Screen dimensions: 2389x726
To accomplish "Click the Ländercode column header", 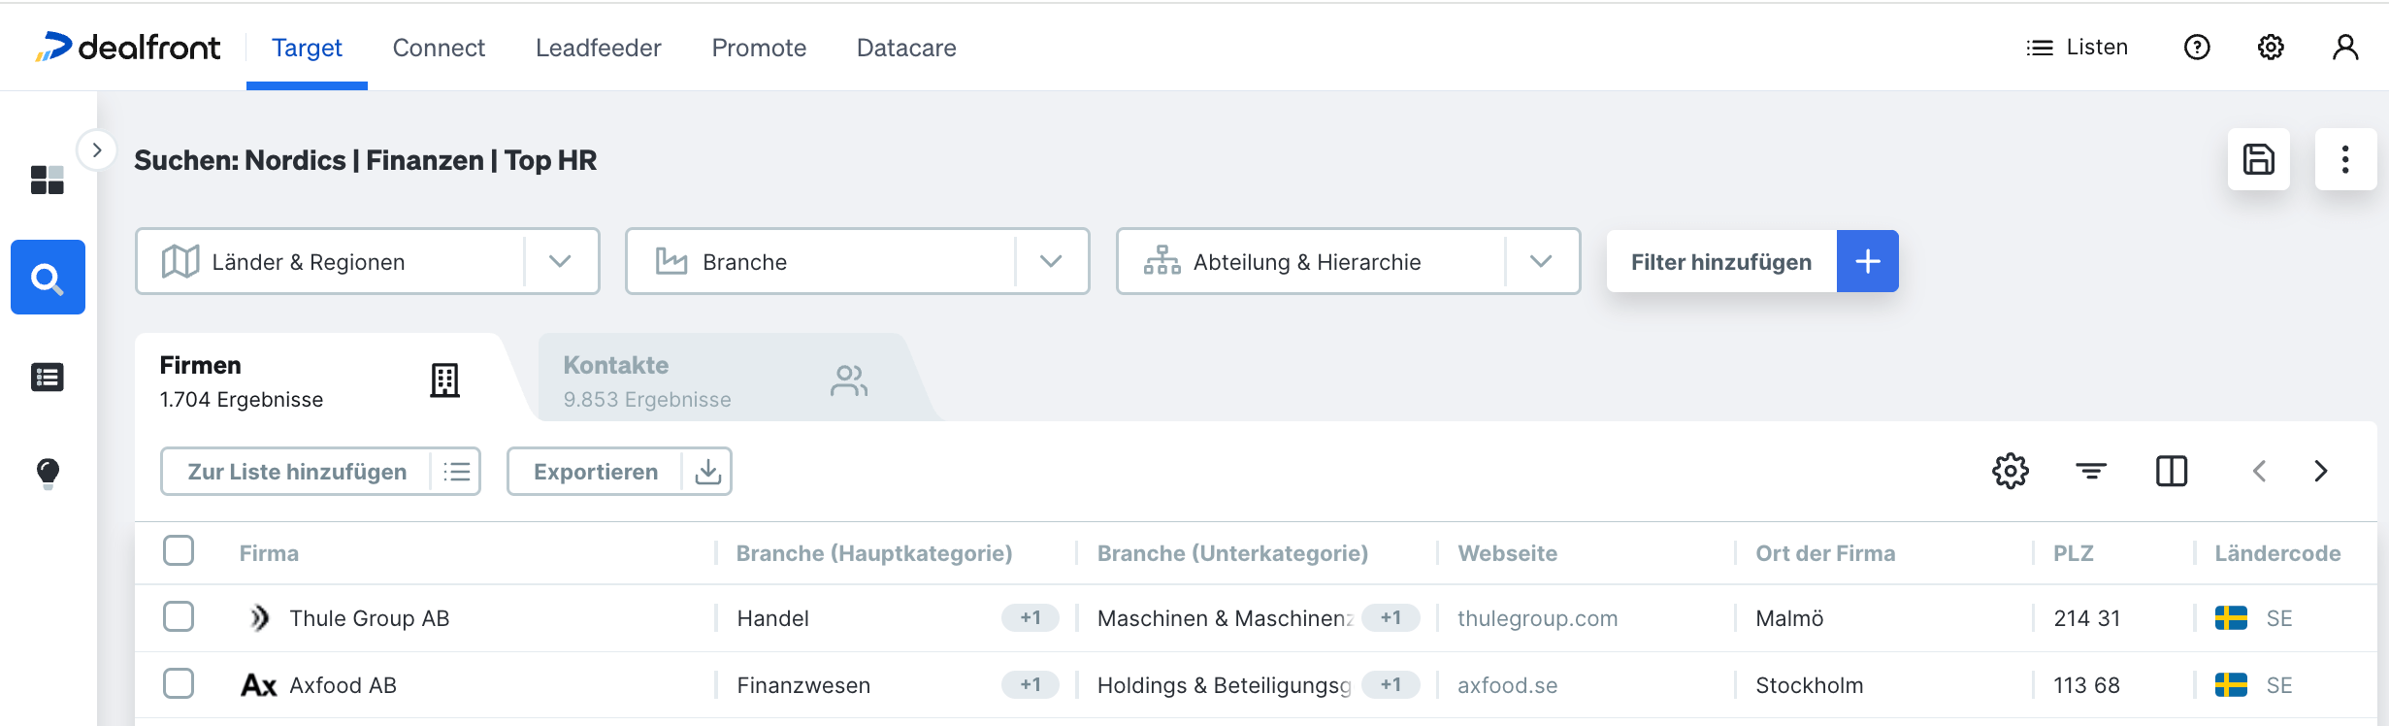I will pos(2277,553).
